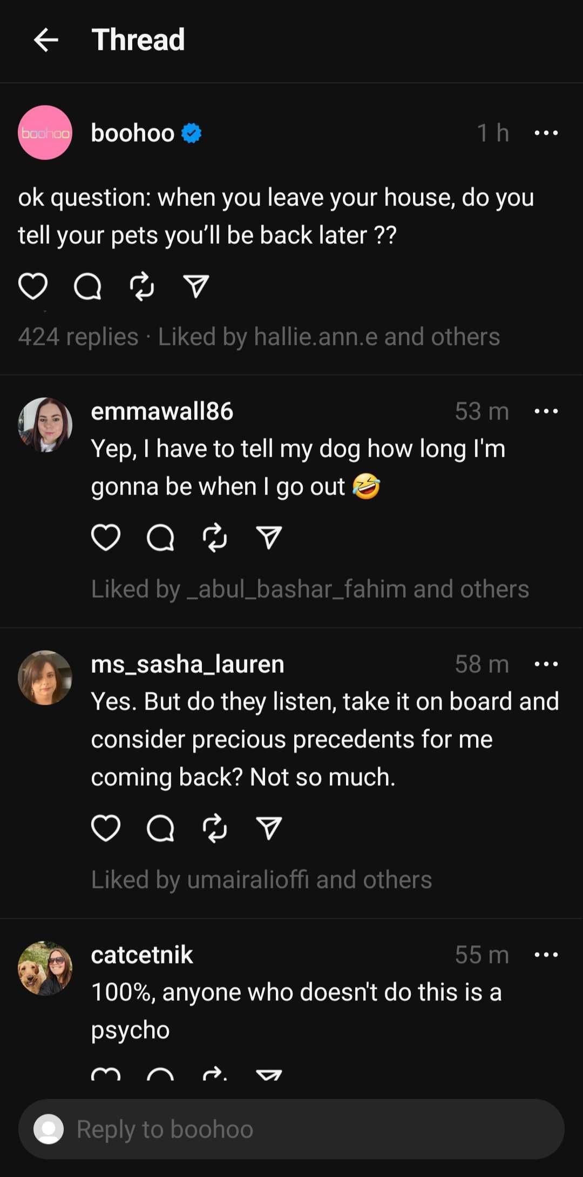Repost the boohoo thread post
The width and height of the screenshot is (583, 1177).
coord(142,286)
